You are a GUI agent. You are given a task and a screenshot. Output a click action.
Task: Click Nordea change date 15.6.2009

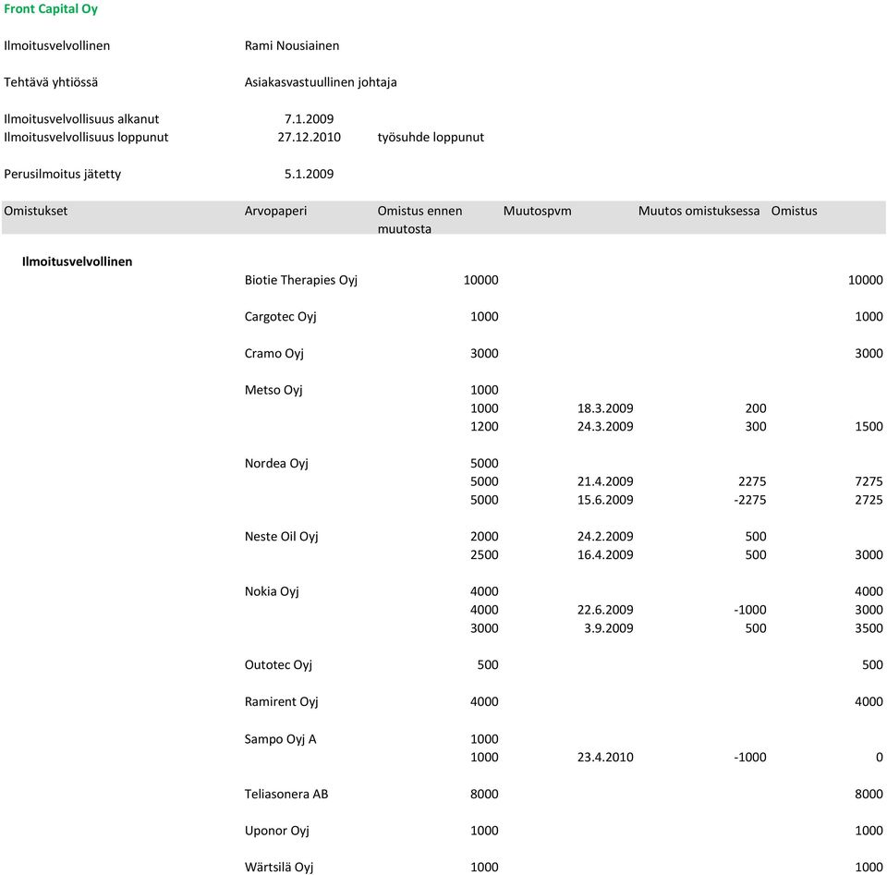(x=605, y=501)
